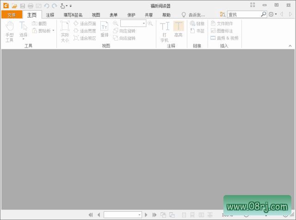Select the Hand tool (手型工具)
This screenshot has height=220, width=296.
click(9, 32)
